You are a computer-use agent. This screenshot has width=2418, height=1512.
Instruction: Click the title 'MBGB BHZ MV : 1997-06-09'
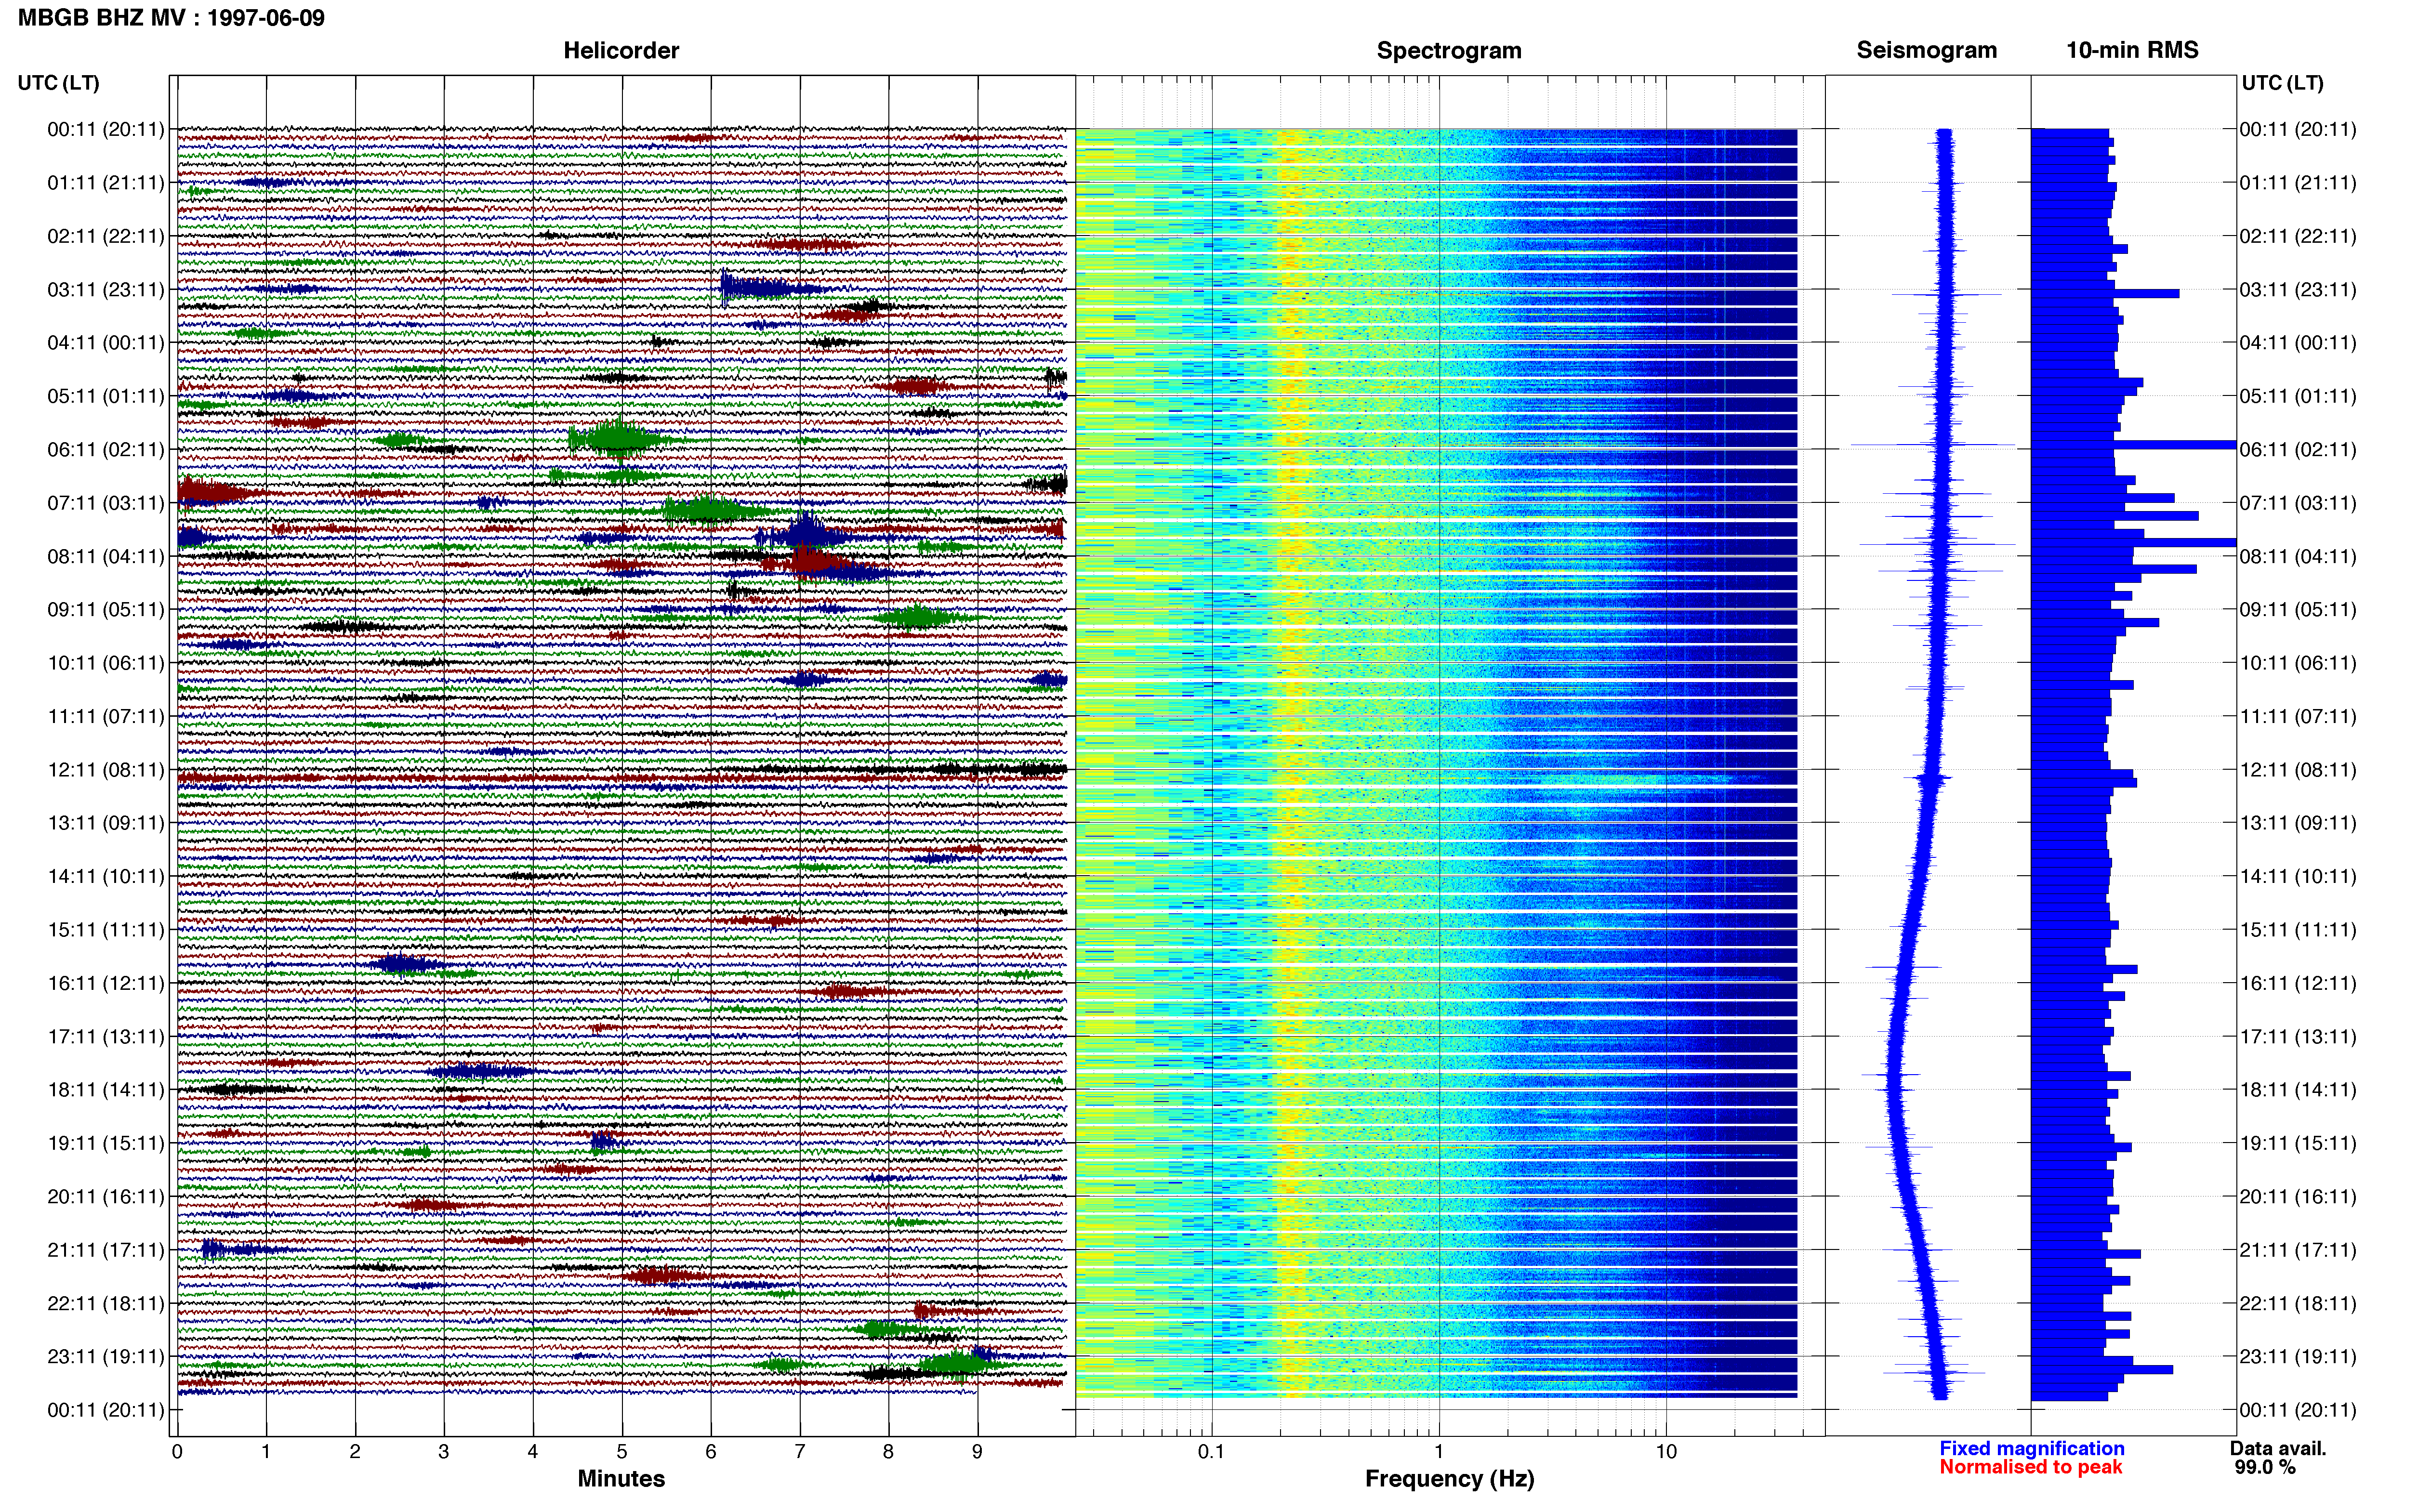[171, 18]
